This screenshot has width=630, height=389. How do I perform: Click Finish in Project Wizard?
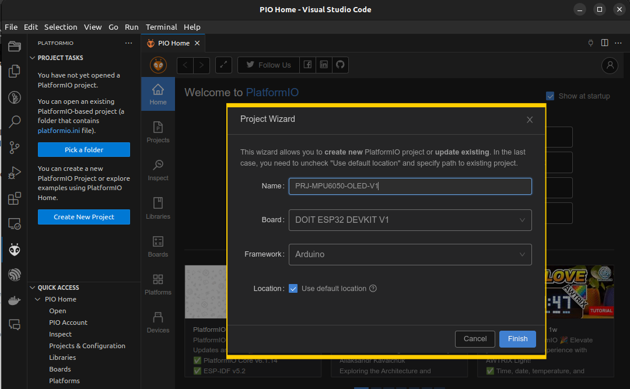click(517, 339)
